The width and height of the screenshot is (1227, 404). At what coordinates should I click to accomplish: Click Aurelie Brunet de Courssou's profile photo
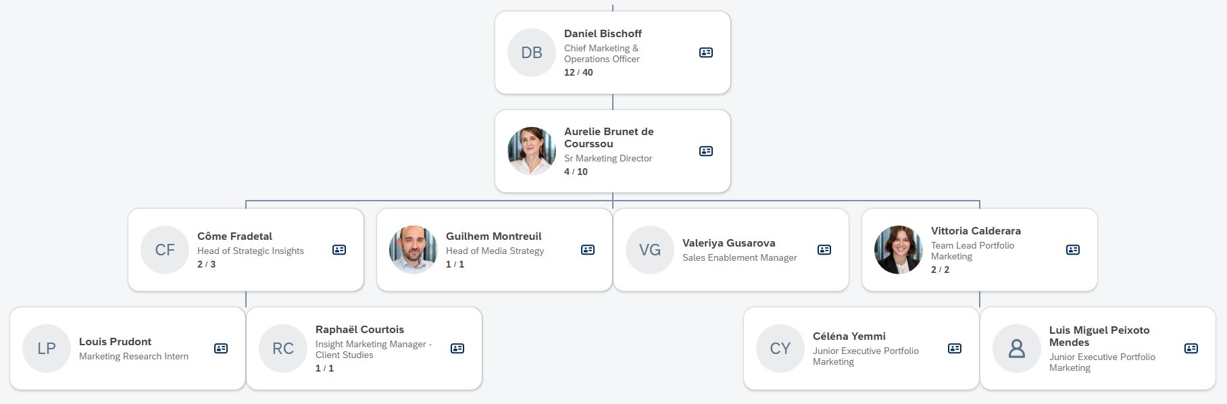532,151
